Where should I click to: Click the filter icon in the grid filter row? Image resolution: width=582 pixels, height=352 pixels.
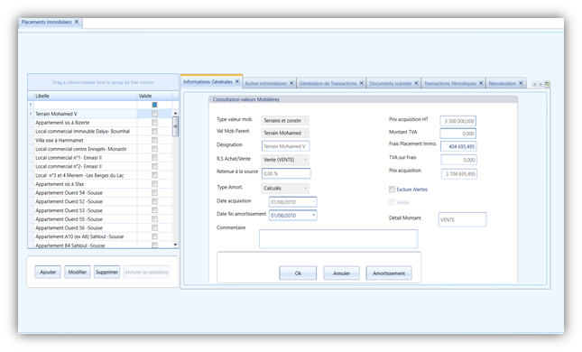click(x=31, y=105)
